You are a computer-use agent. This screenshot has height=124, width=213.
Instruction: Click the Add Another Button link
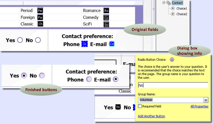pyautogui.click(x=151, y=116)
